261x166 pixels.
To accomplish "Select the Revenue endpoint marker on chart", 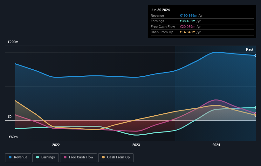I will tap(256, 55).
